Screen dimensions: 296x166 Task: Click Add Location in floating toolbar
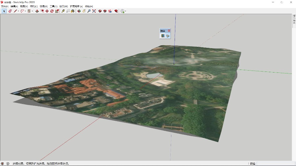163,36
